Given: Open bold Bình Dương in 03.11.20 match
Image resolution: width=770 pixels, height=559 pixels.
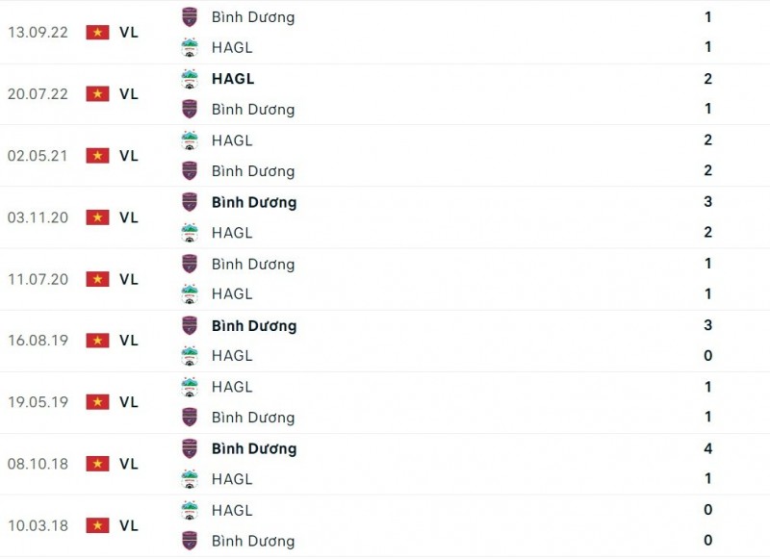Looking at the screenshot, I should click(x=254, y=202).
